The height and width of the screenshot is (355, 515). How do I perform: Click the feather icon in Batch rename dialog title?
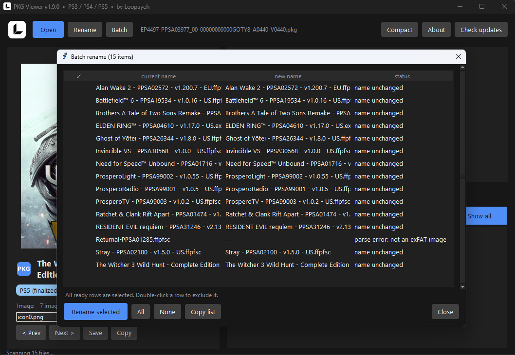pos(65,57)
